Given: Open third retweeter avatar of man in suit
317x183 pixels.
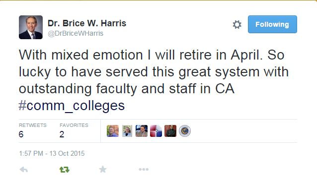Looking at the screenshot, I should [142, 131].
